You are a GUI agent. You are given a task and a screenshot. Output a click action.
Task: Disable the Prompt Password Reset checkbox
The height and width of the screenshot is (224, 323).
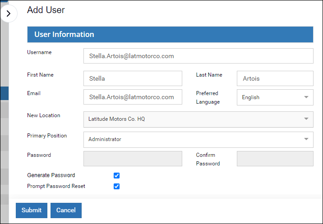116,187
